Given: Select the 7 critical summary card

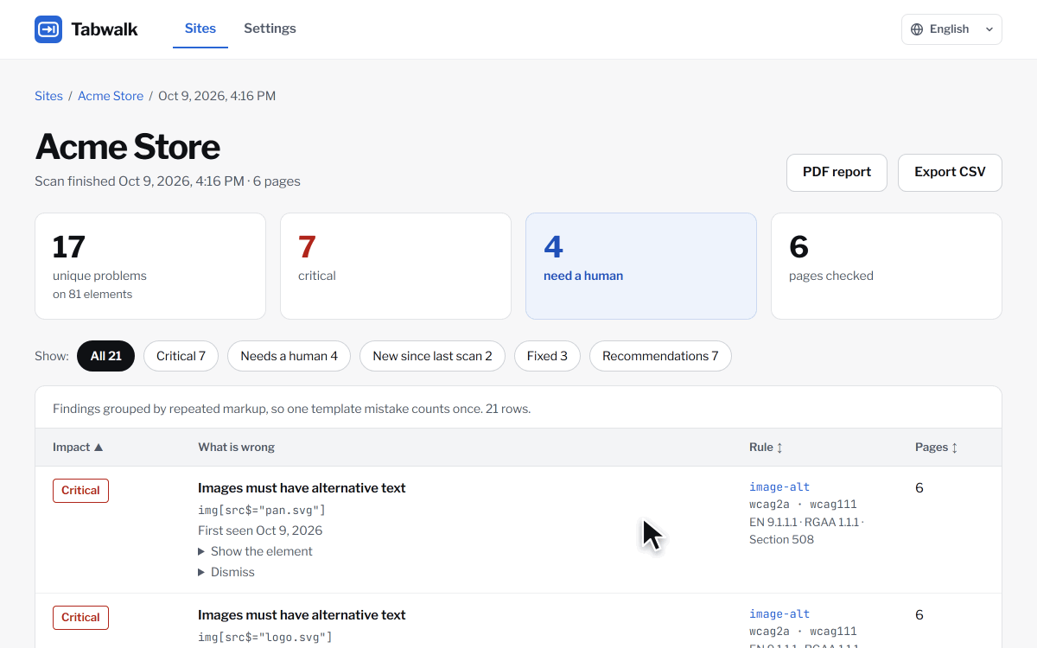Looking at the screenshot, I should point(396,266).
